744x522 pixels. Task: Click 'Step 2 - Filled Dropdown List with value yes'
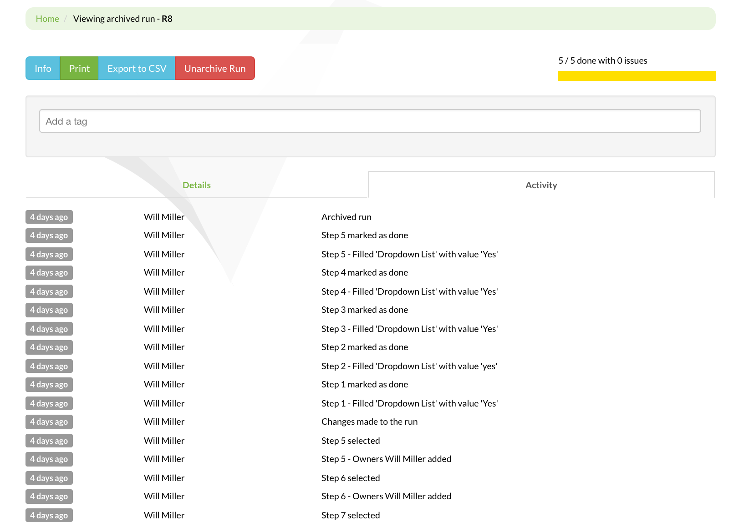[409, 366]
